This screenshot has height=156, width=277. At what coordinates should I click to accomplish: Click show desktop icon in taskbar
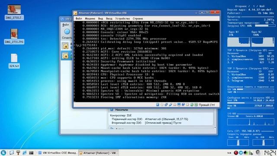click(12, 153)
